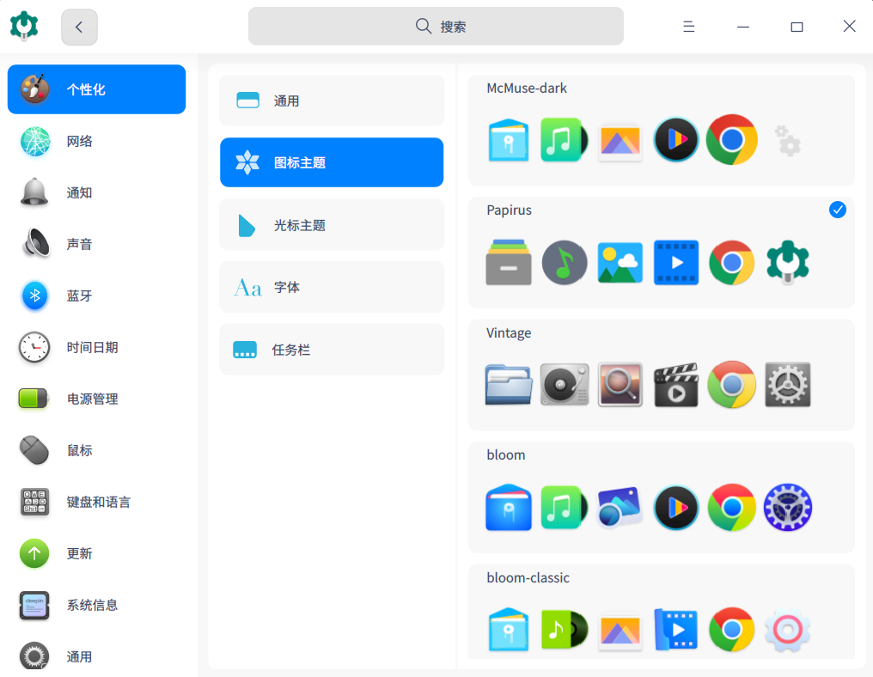
Task: Click Papirus image viewer icon
Action: (620, 262)
